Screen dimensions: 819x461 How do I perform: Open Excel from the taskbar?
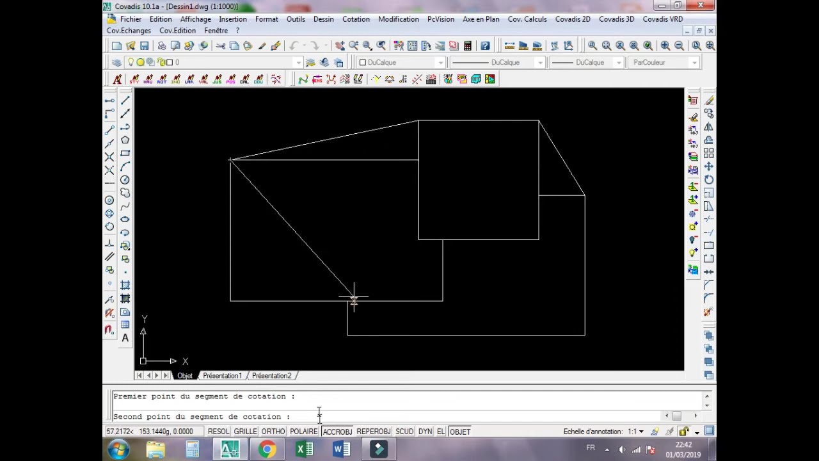[305, 449]
